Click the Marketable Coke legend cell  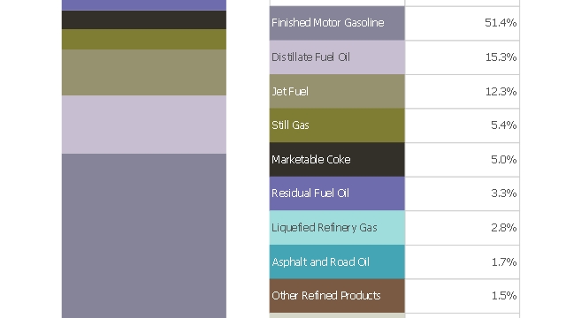[x=337, y=159]
